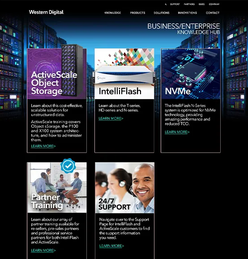Click the IntelliFlash title text
The height and width of the screenshot is (259, 248).
(120, 91)
